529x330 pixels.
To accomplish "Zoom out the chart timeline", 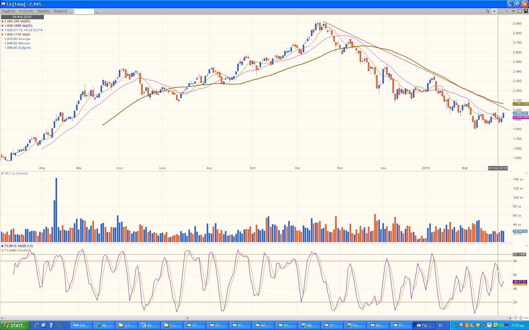I will point(516,318).
